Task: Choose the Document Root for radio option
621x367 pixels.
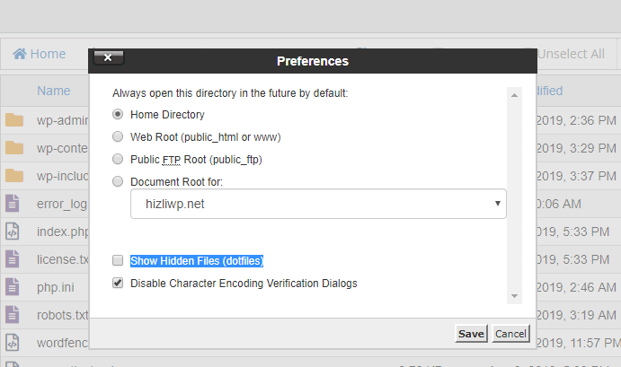Action: (118, 181)
